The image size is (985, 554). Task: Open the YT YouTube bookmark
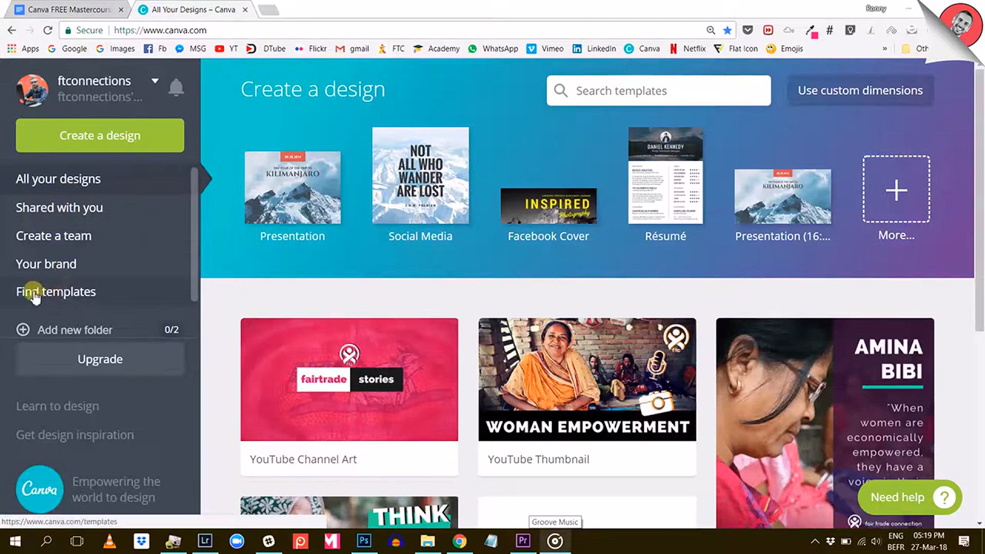click(226, 49)
